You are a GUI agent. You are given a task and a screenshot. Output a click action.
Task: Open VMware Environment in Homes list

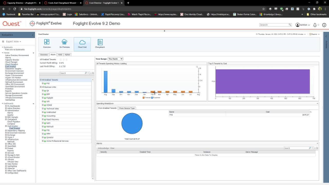pyautogui.click(x=14, y=98)
